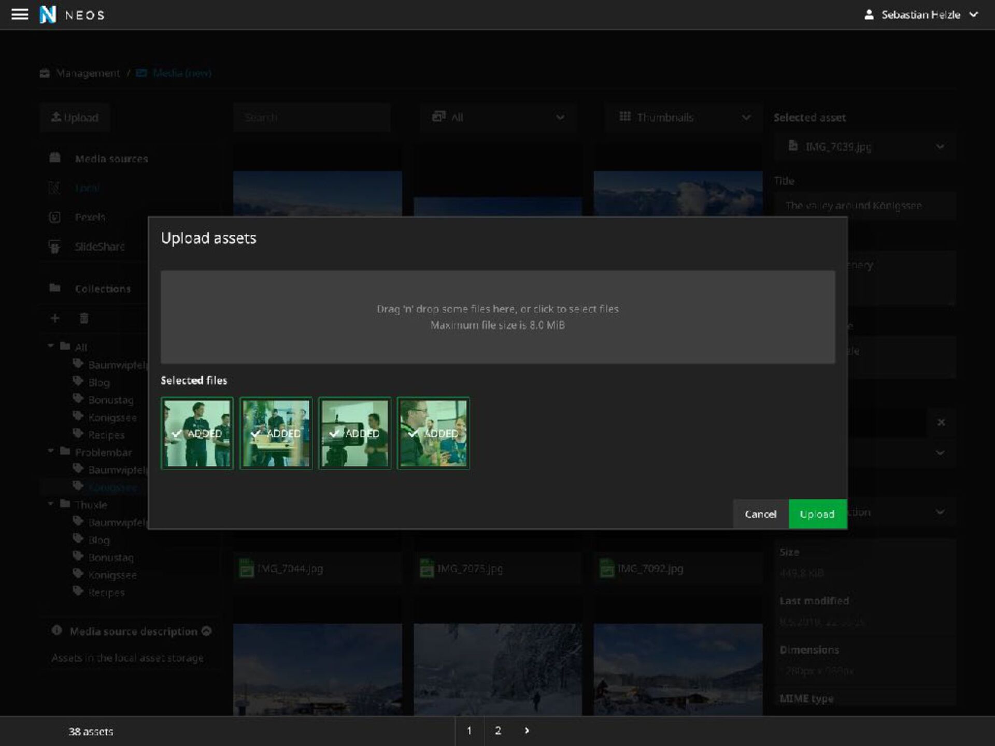Click the Media sources header icon
This screenshot has height=746, width=995.
click(55, 158)
